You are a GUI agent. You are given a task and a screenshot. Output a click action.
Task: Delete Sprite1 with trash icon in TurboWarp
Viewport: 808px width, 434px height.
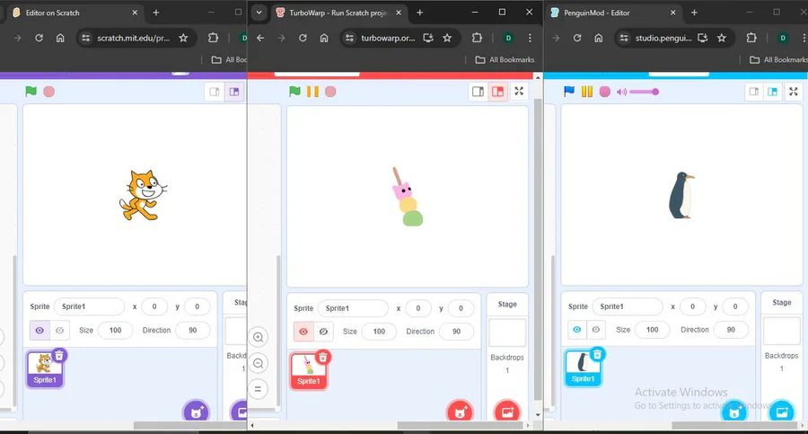point(323,357)
